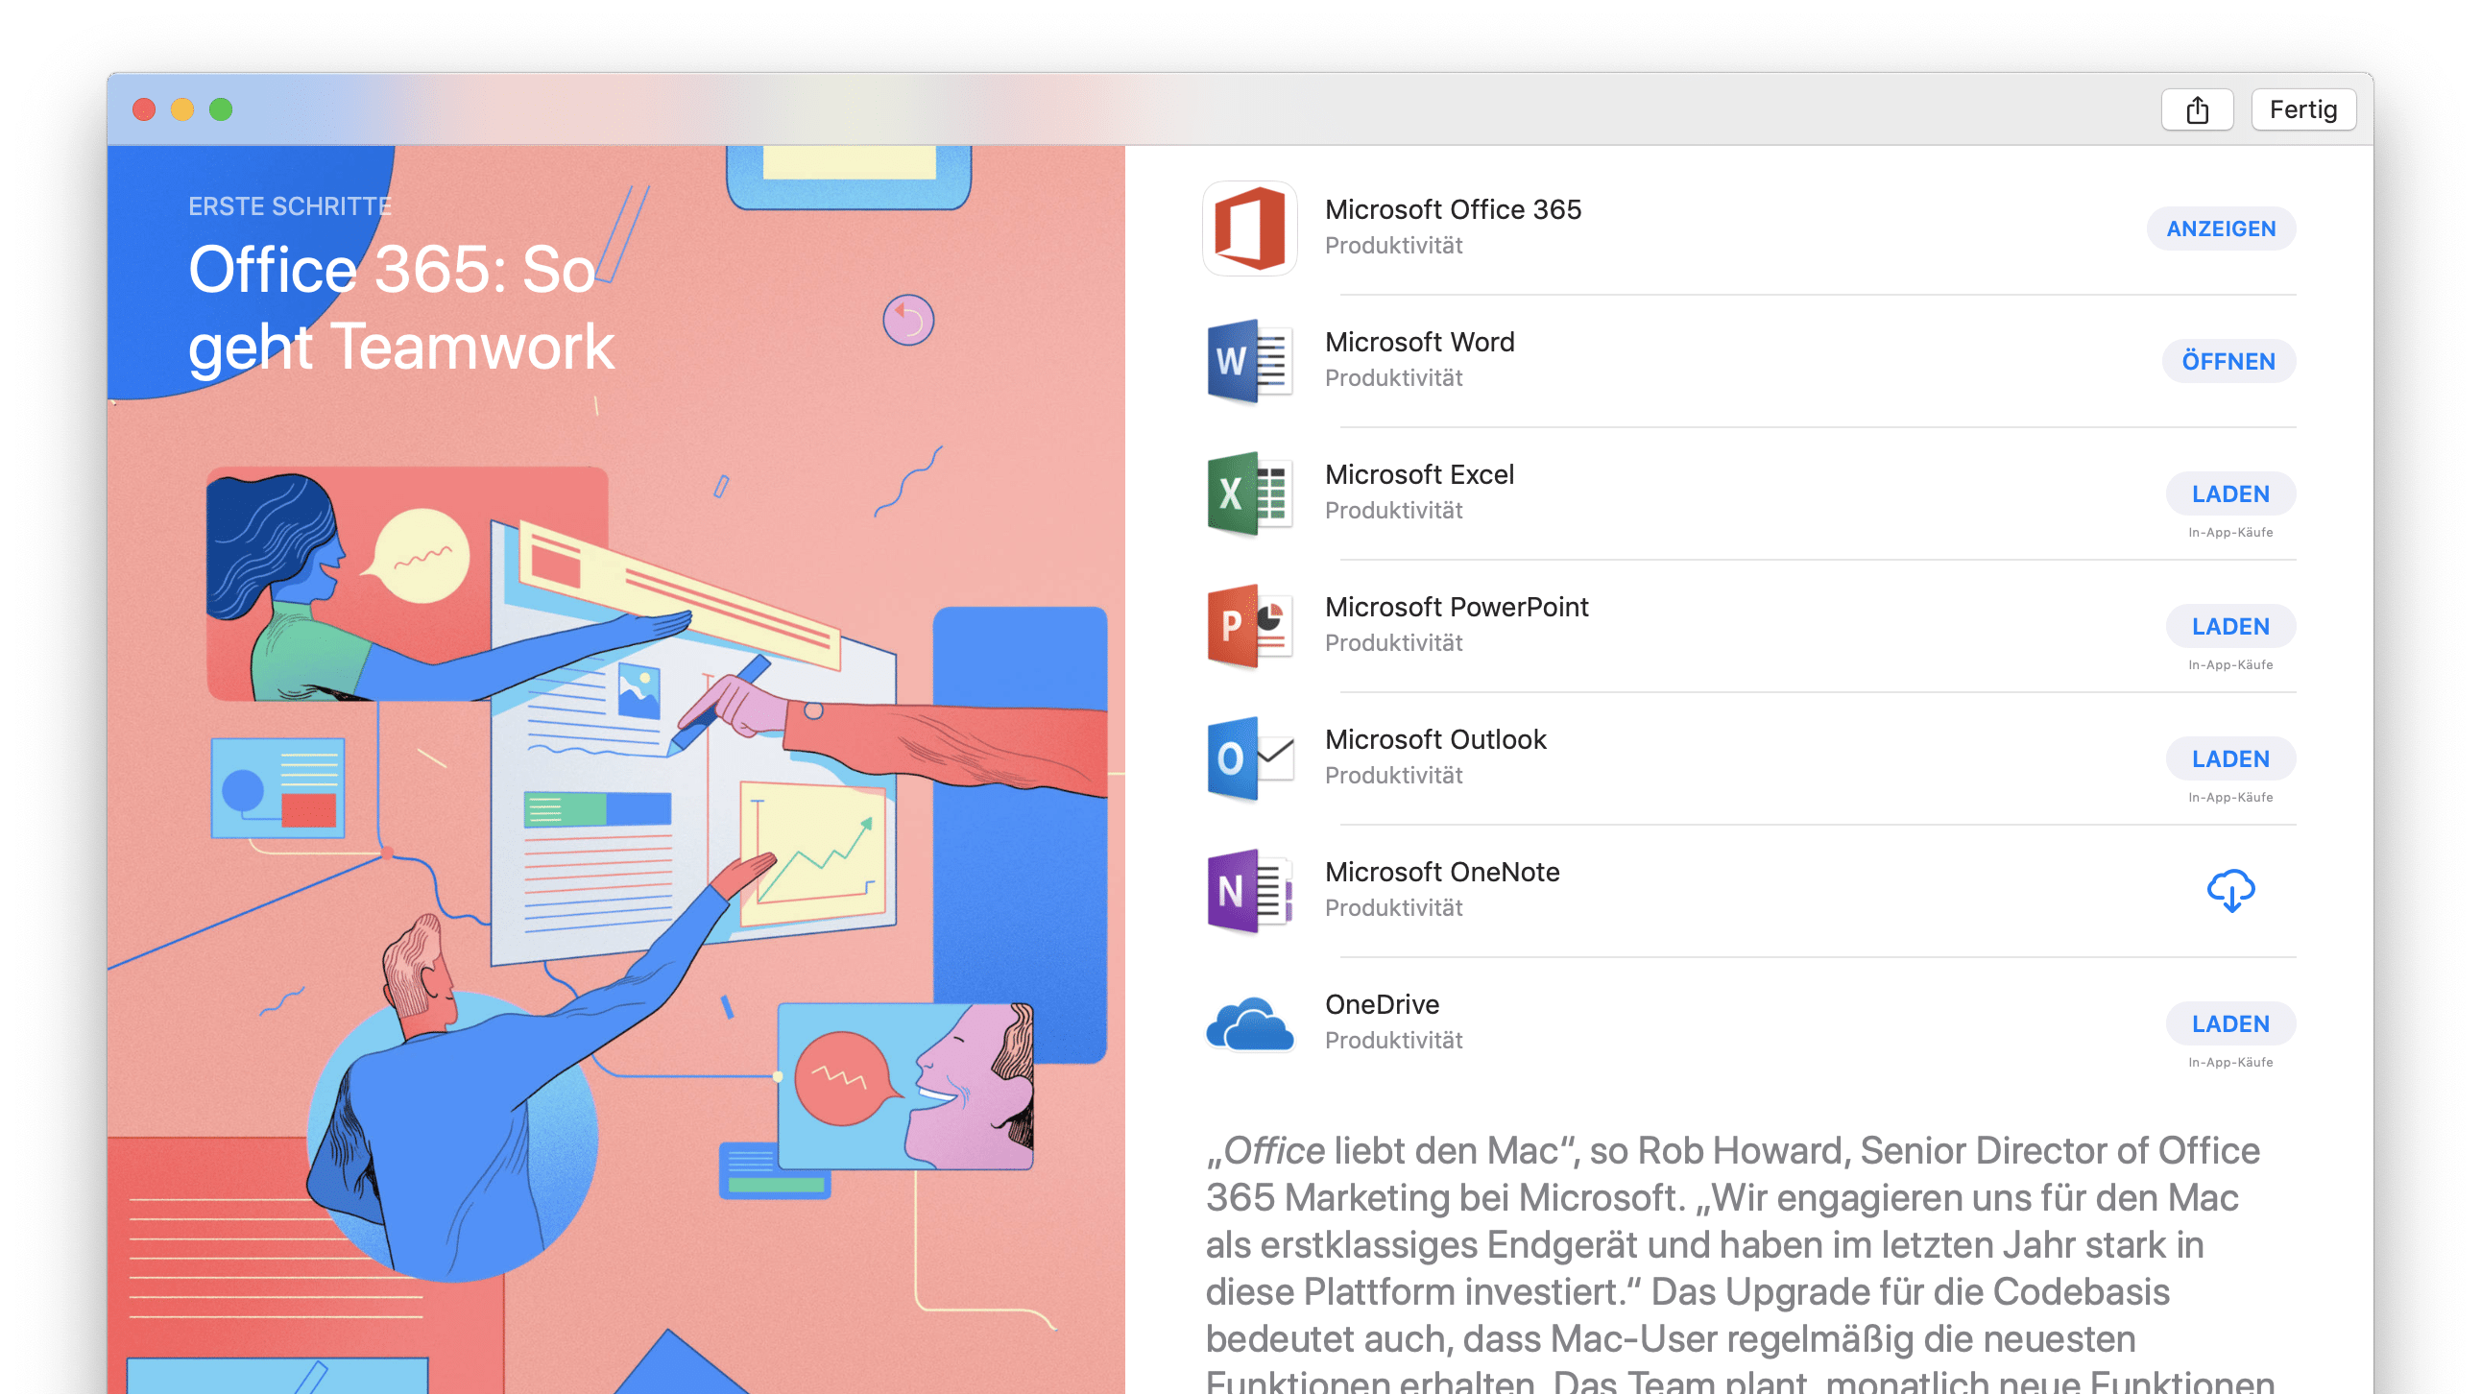Select the Microsoft PowerPoint title text
The image size is (2481, 1394).
click(1457, 608)
